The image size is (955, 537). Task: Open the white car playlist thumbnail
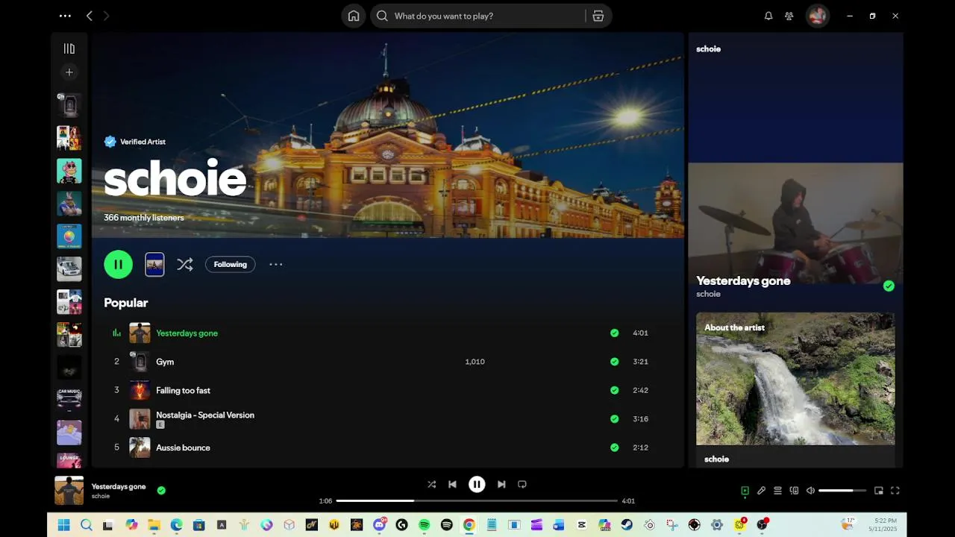(69, 269)
